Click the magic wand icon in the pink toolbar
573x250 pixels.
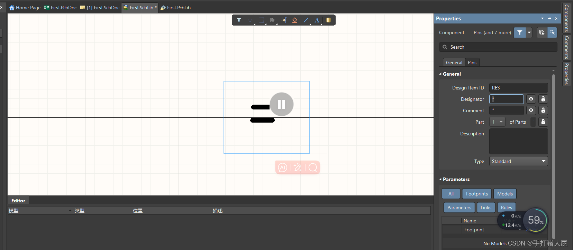click(x=298, y=167)
